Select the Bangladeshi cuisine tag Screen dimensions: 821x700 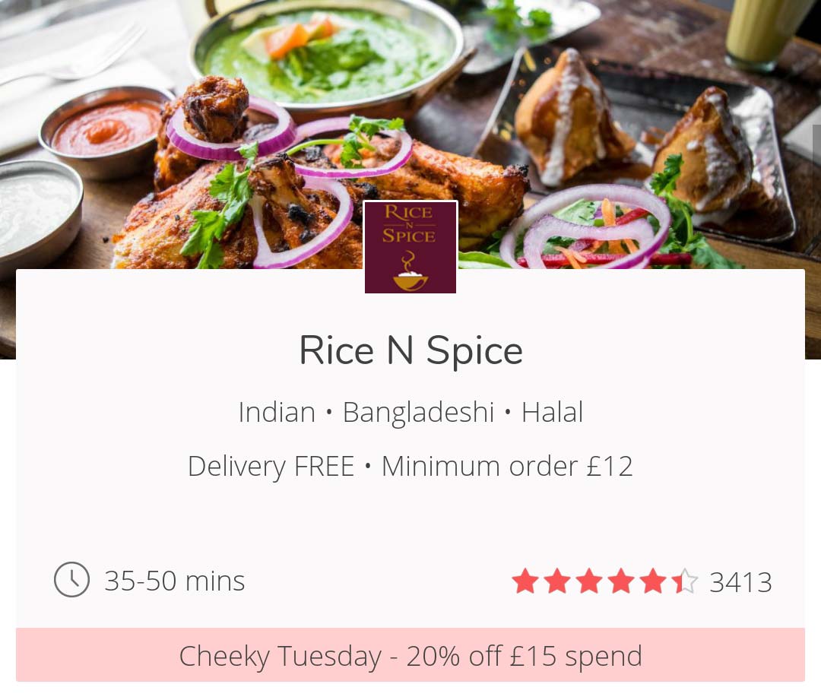418,412
